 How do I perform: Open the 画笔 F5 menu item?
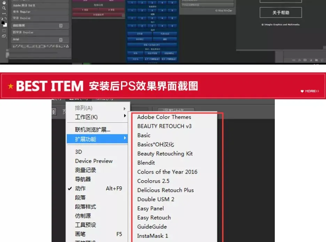(97, 234)
